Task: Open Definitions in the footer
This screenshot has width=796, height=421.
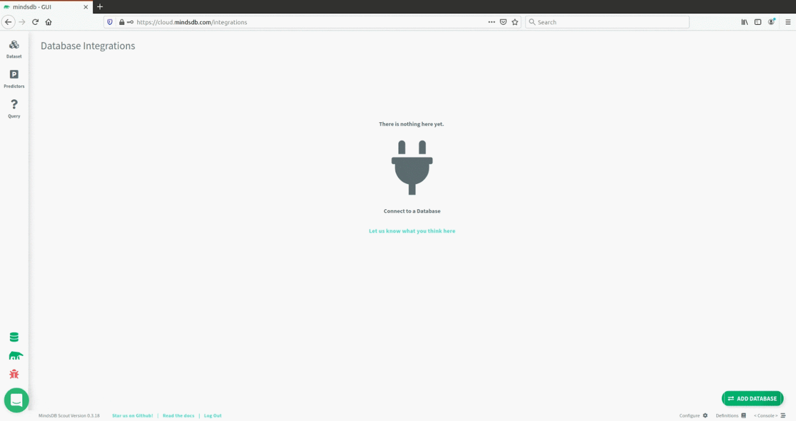Action: [731, 415]
